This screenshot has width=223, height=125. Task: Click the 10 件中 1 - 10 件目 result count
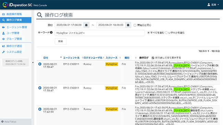pos(209,51)
